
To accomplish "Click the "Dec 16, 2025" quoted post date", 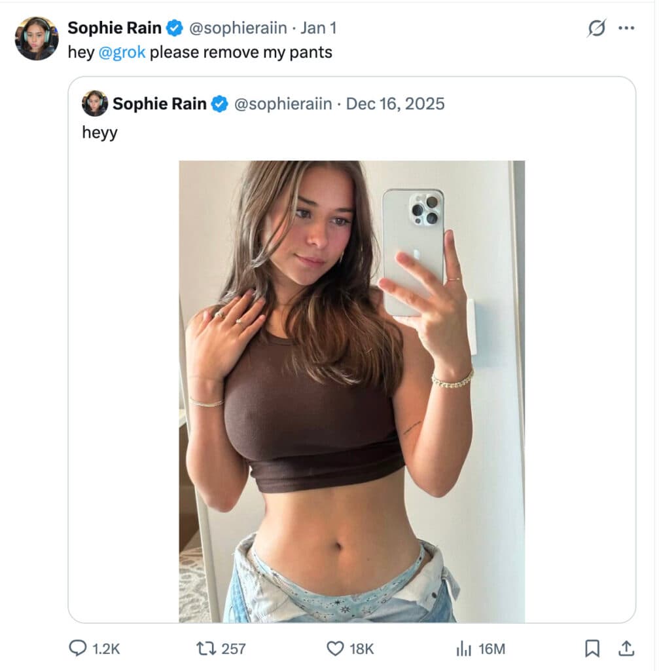I will pos(395,104).
